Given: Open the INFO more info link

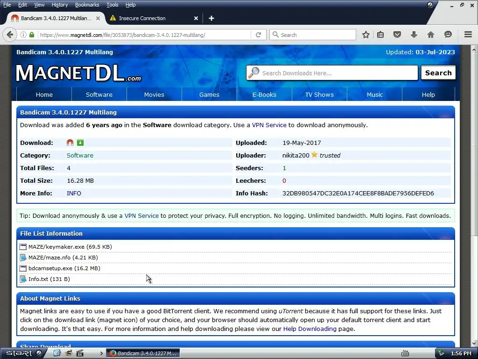Looking at the screenshot, I should [x=74, y=193].
